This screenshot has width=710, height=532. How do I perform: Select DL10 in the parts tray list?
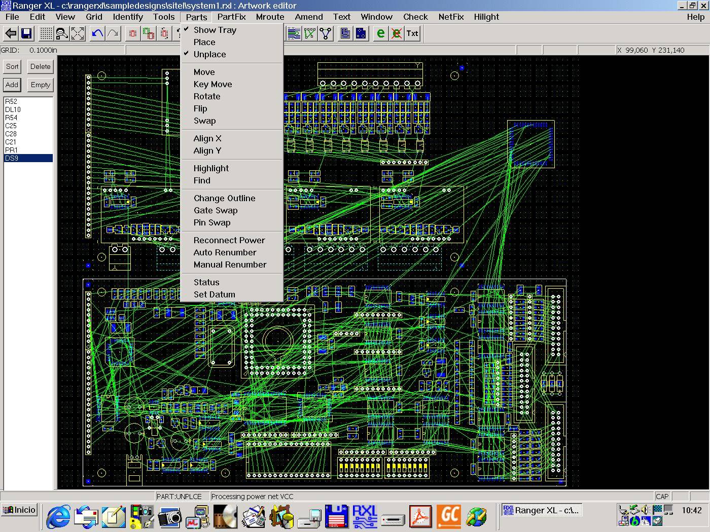coord(28,109)
